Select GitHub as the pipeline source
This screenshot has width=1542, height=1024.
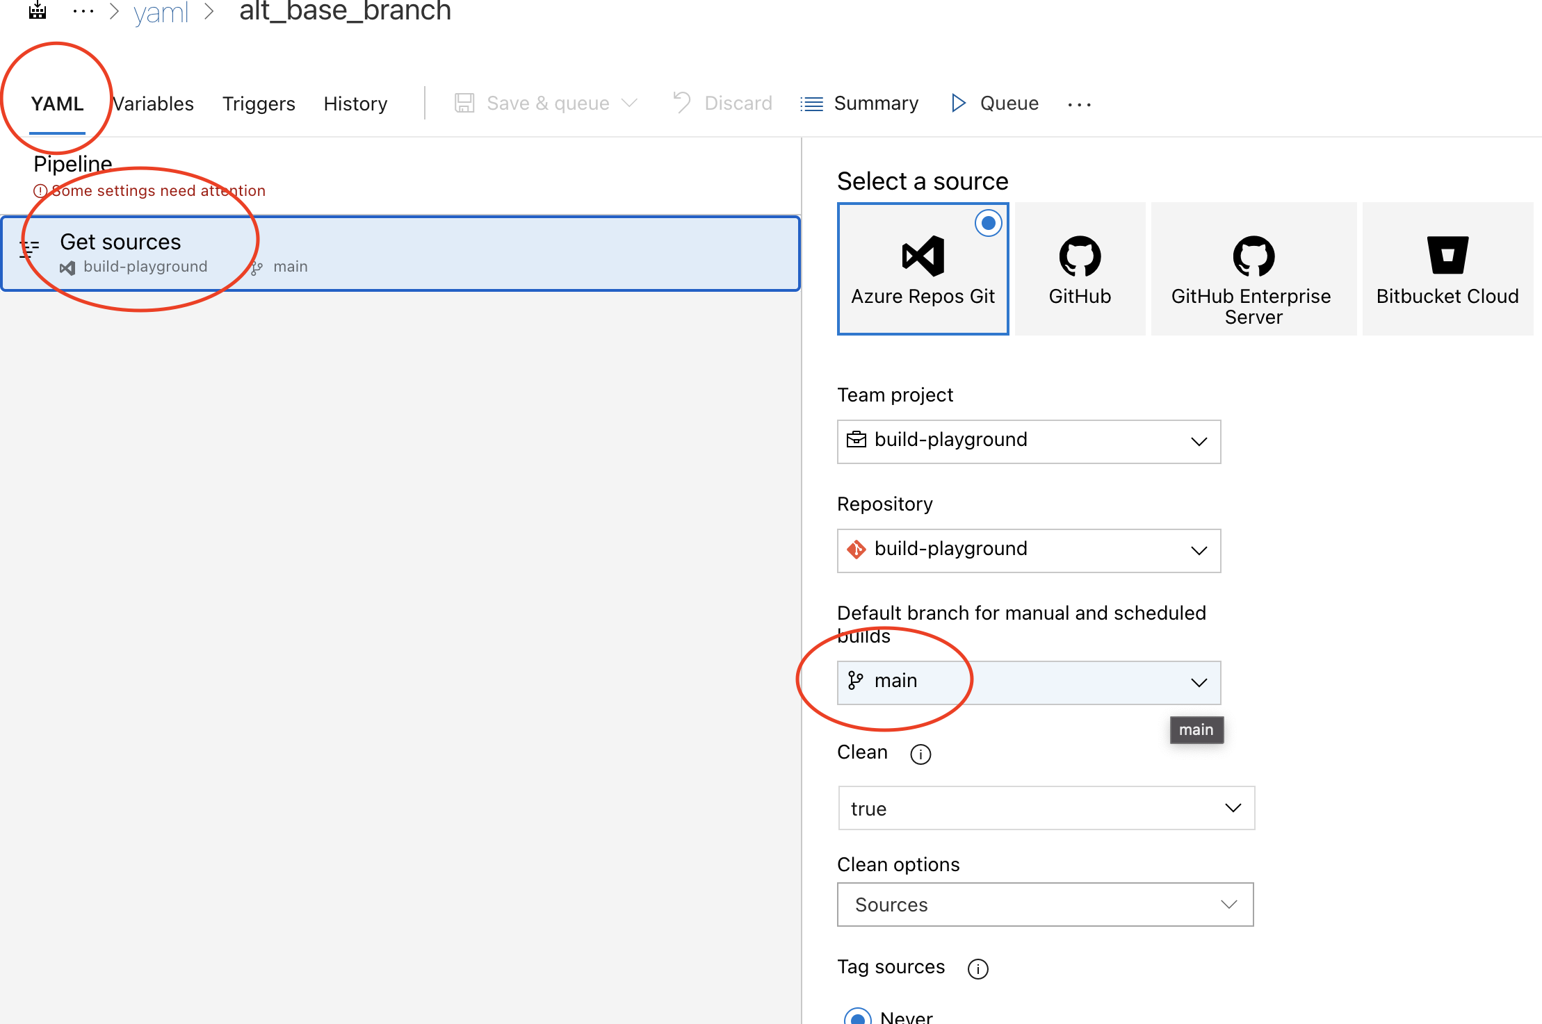(1079, 269)
